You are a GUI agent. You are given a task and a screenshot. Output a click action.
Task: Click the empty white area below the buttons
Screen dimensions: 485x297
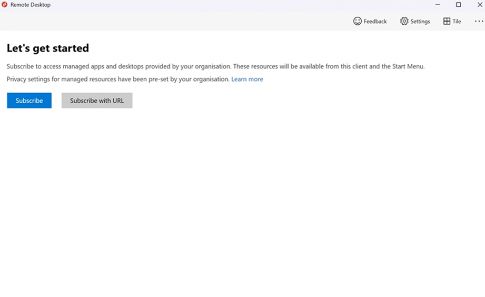click(242, 200)
